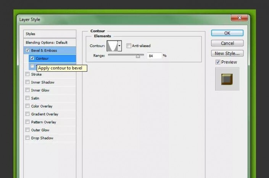Toggle the Preview checkbox
Image resolution: width=269 pixels, height=178 pixels.
[217, 62]
